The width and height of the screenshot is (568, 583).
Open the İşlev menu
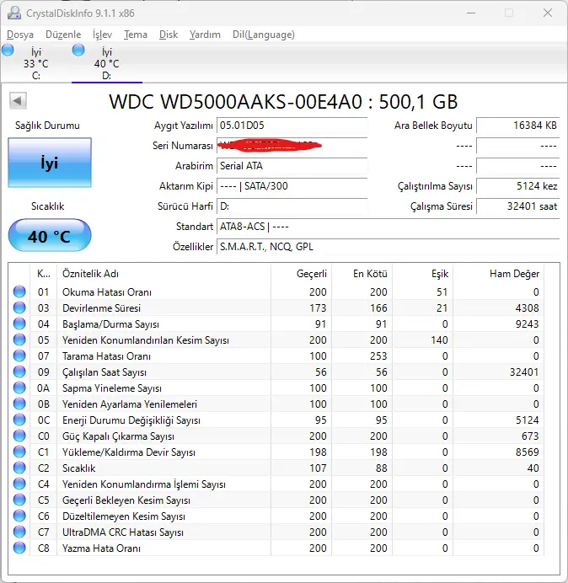(x=102, y=35)
